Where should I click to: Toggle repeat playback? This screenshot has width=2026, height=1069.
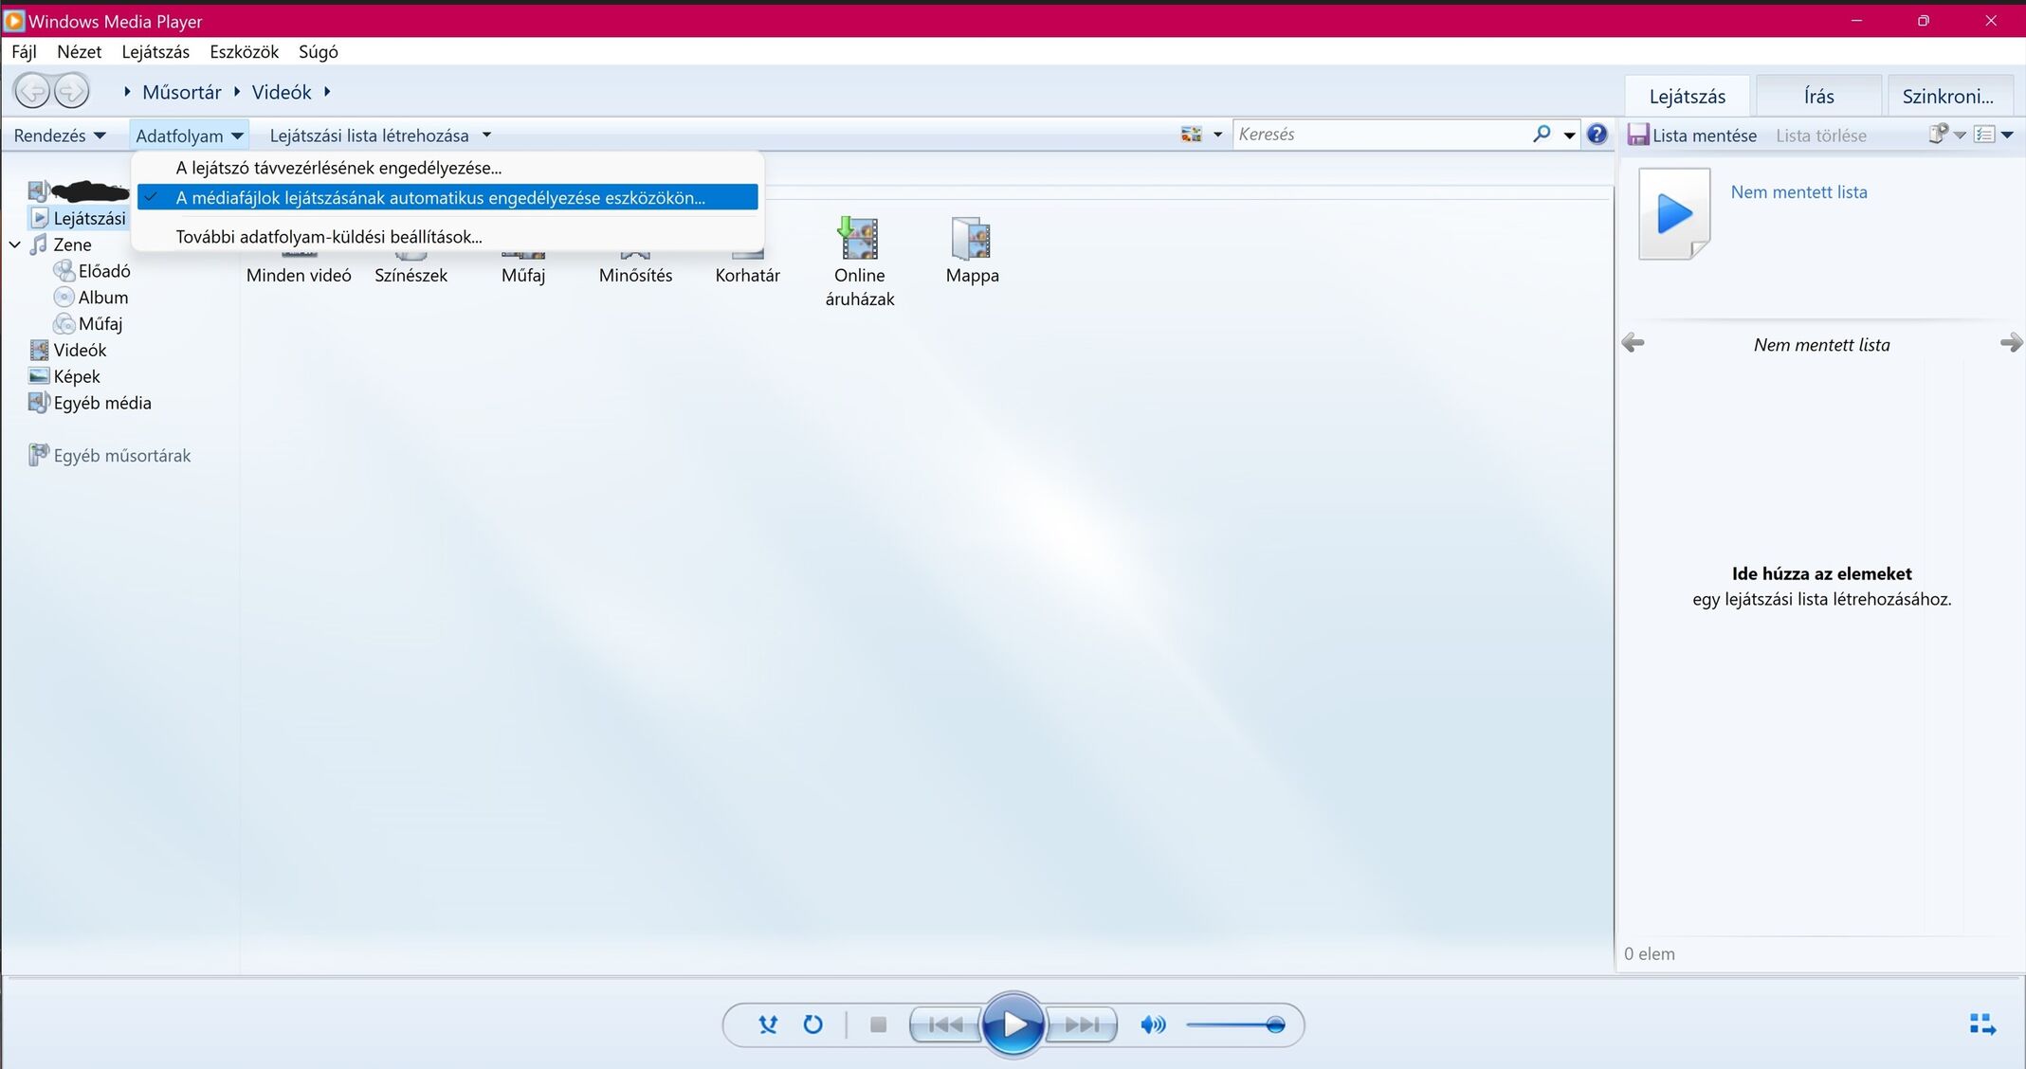(813, 1024)
